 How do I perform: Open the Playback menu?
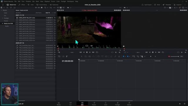(47, 1)
